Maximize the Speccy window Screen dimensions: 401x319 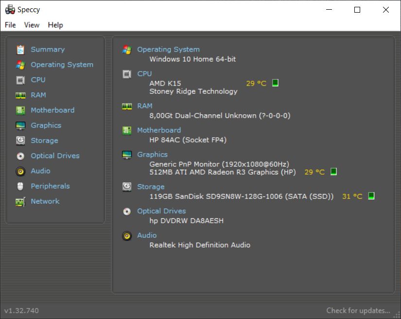357,10
